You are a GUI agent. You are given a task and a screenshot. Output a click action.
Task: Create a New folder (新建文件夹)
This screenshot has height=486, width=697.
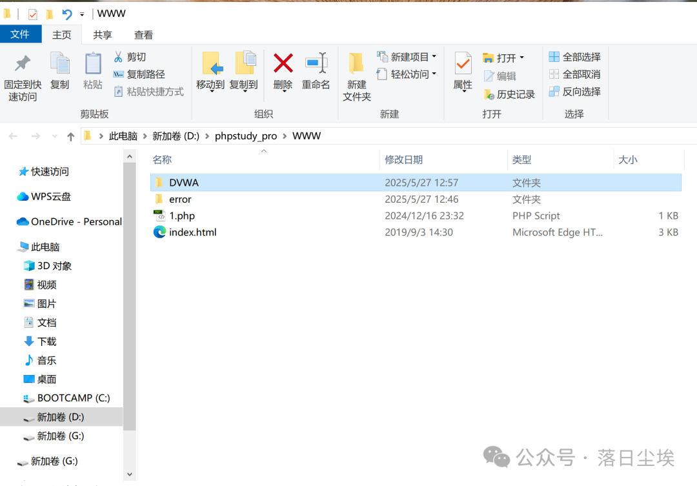356,76
